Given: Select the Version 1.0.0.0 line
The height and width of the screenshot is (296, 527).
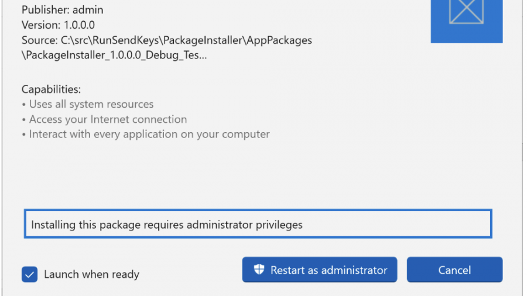Looking at the screenshot, I should (58, 25).
